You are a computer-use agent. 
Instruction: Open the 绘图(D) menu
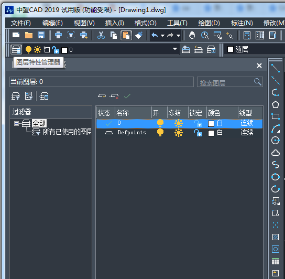pyautogui.click(x=209, y=23)
